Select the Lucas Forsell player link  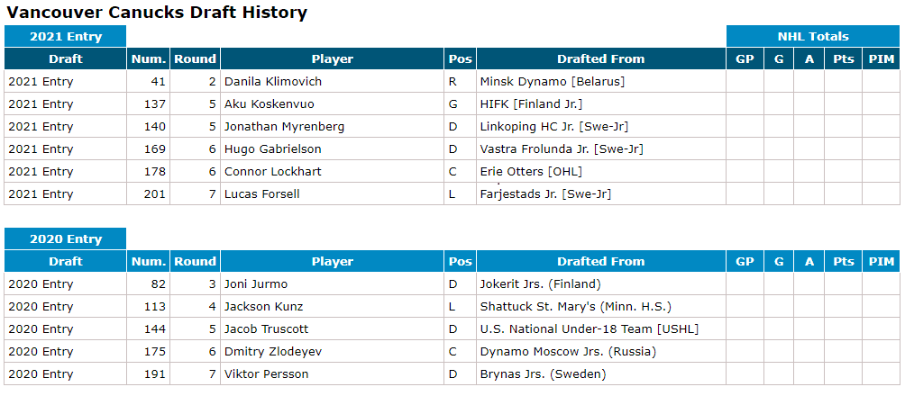pos(262,194)
